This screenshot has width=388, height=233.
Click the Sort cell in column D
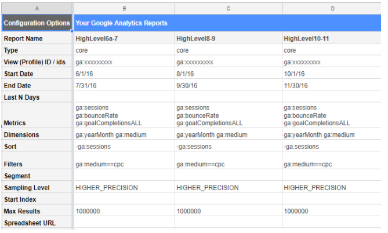pos(331,147)
